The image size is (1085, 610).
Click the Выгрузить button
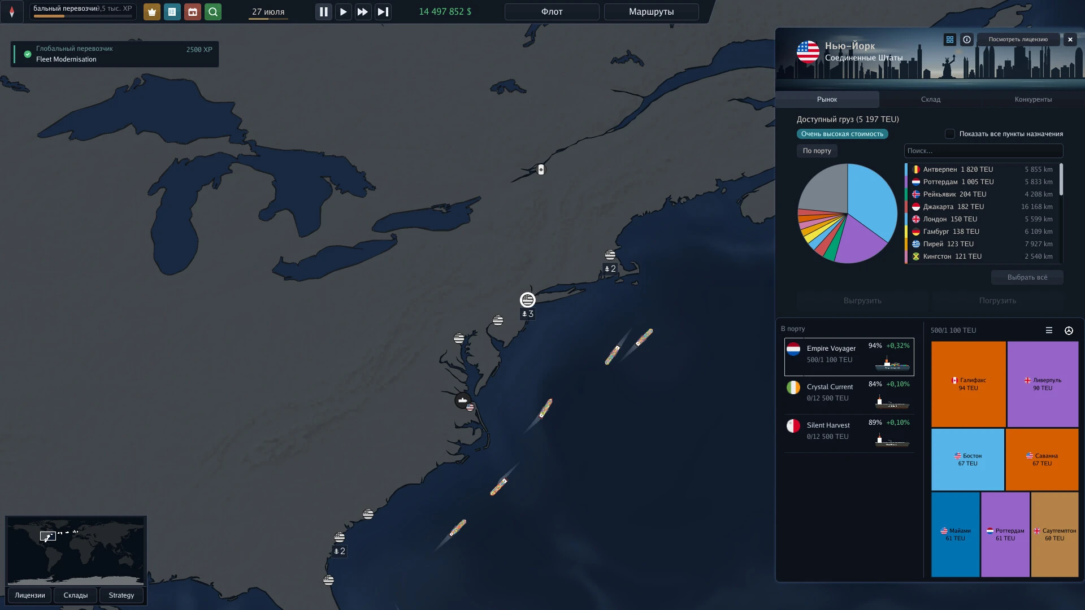tap(862, 300)
